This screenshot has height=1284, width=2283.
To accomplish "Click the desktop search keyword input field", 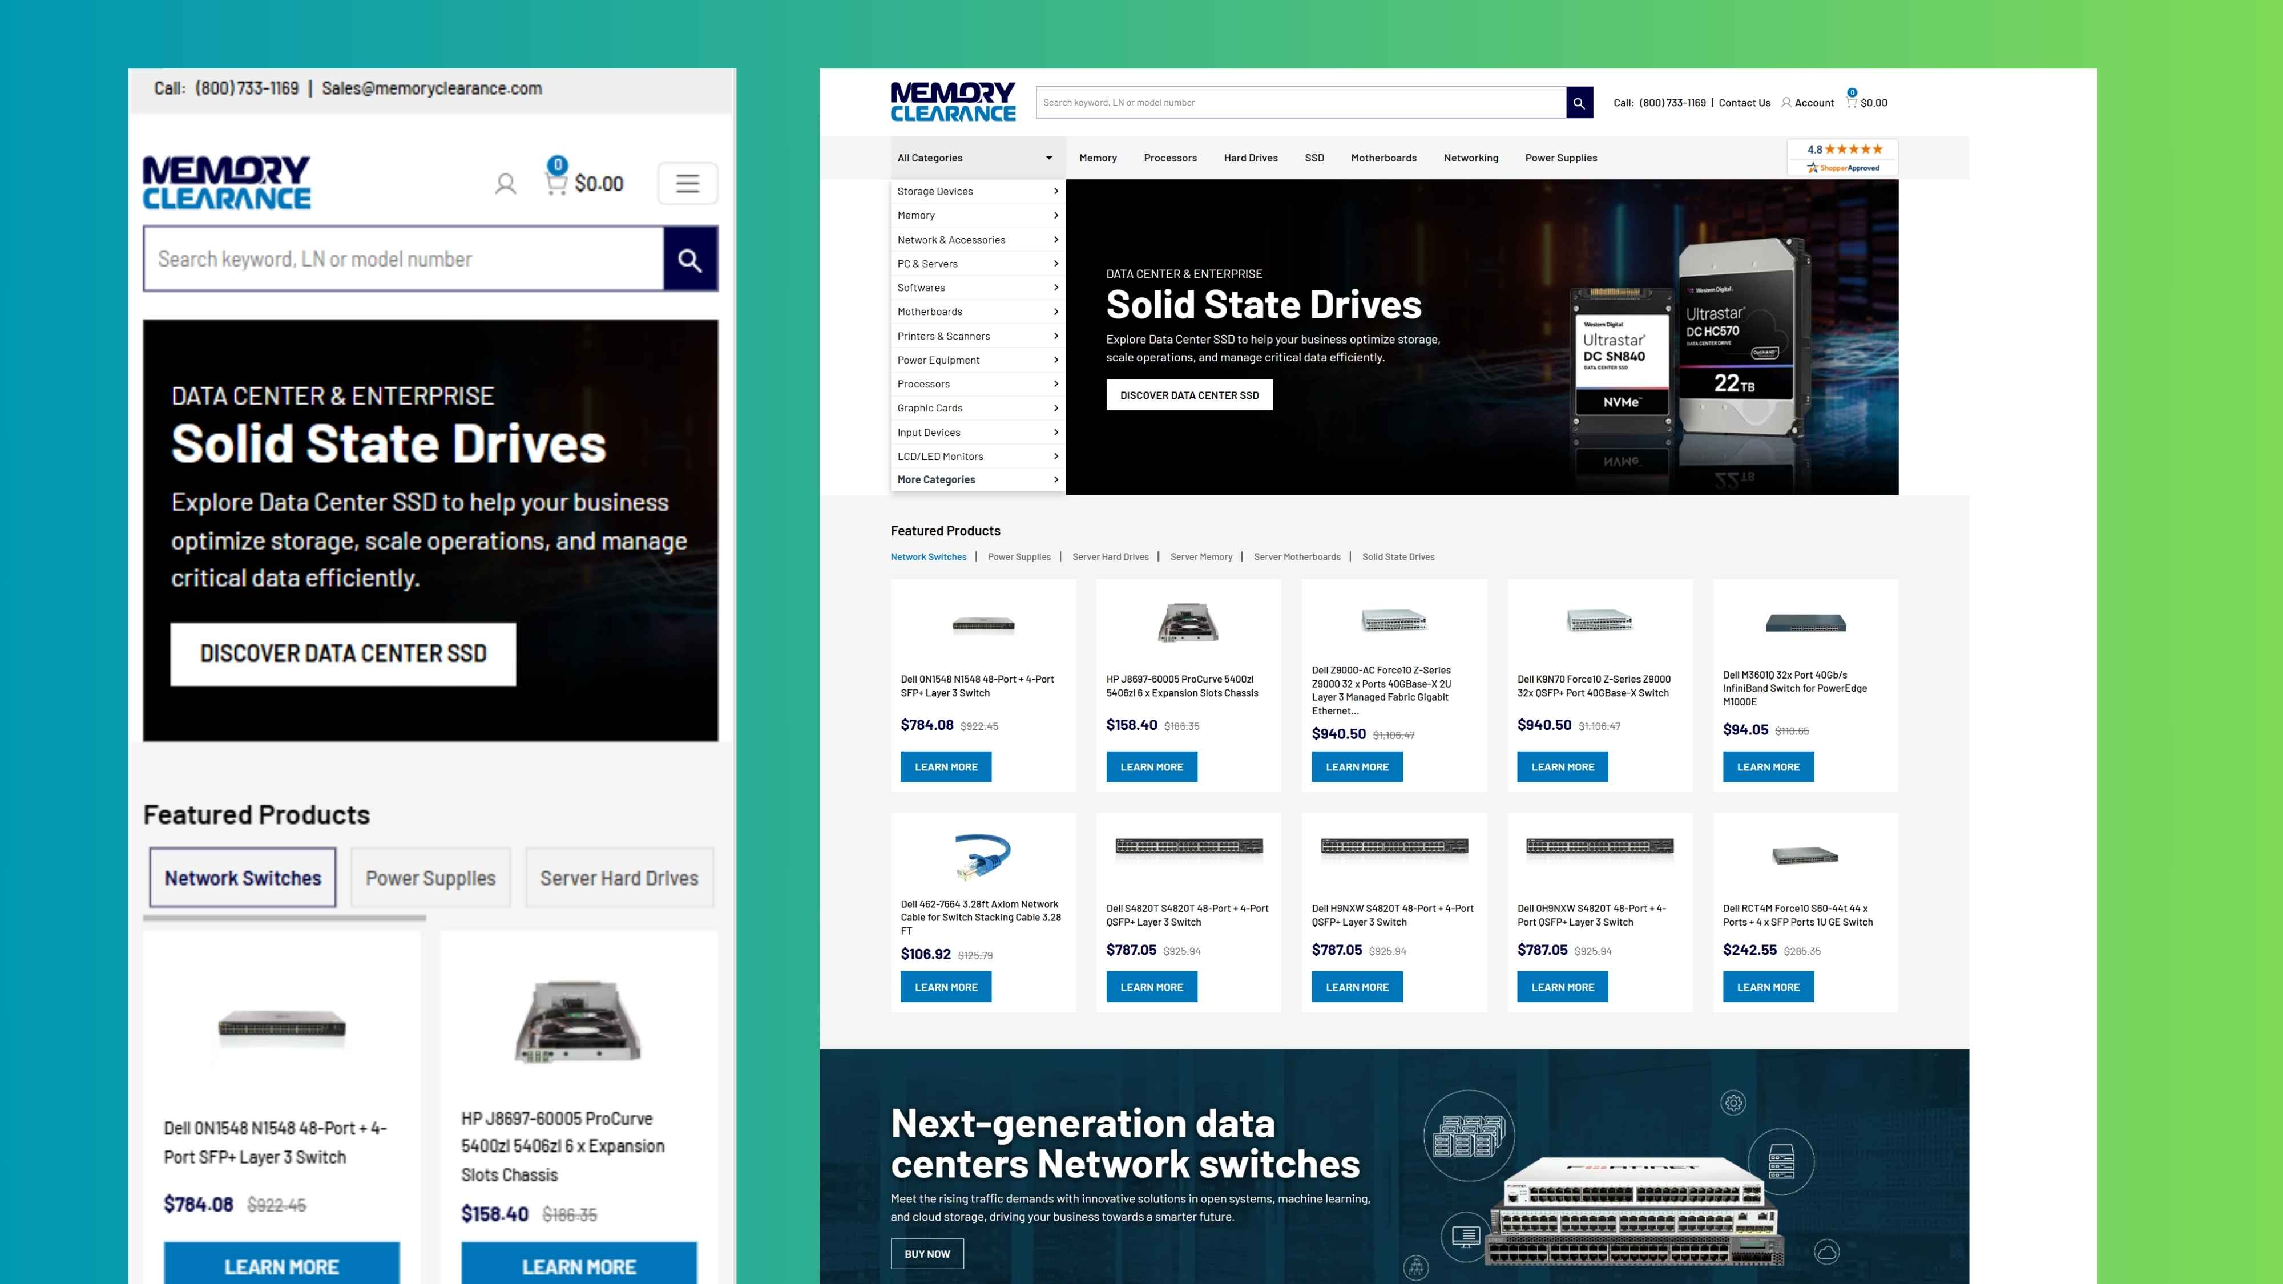I will point(1301,103).
